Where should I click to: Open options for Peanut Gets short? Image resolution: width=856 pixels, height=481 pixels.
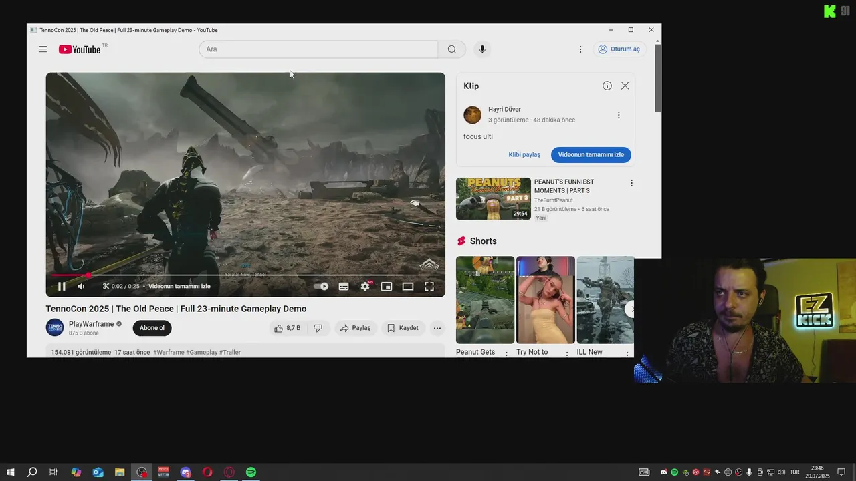(506, 354)
